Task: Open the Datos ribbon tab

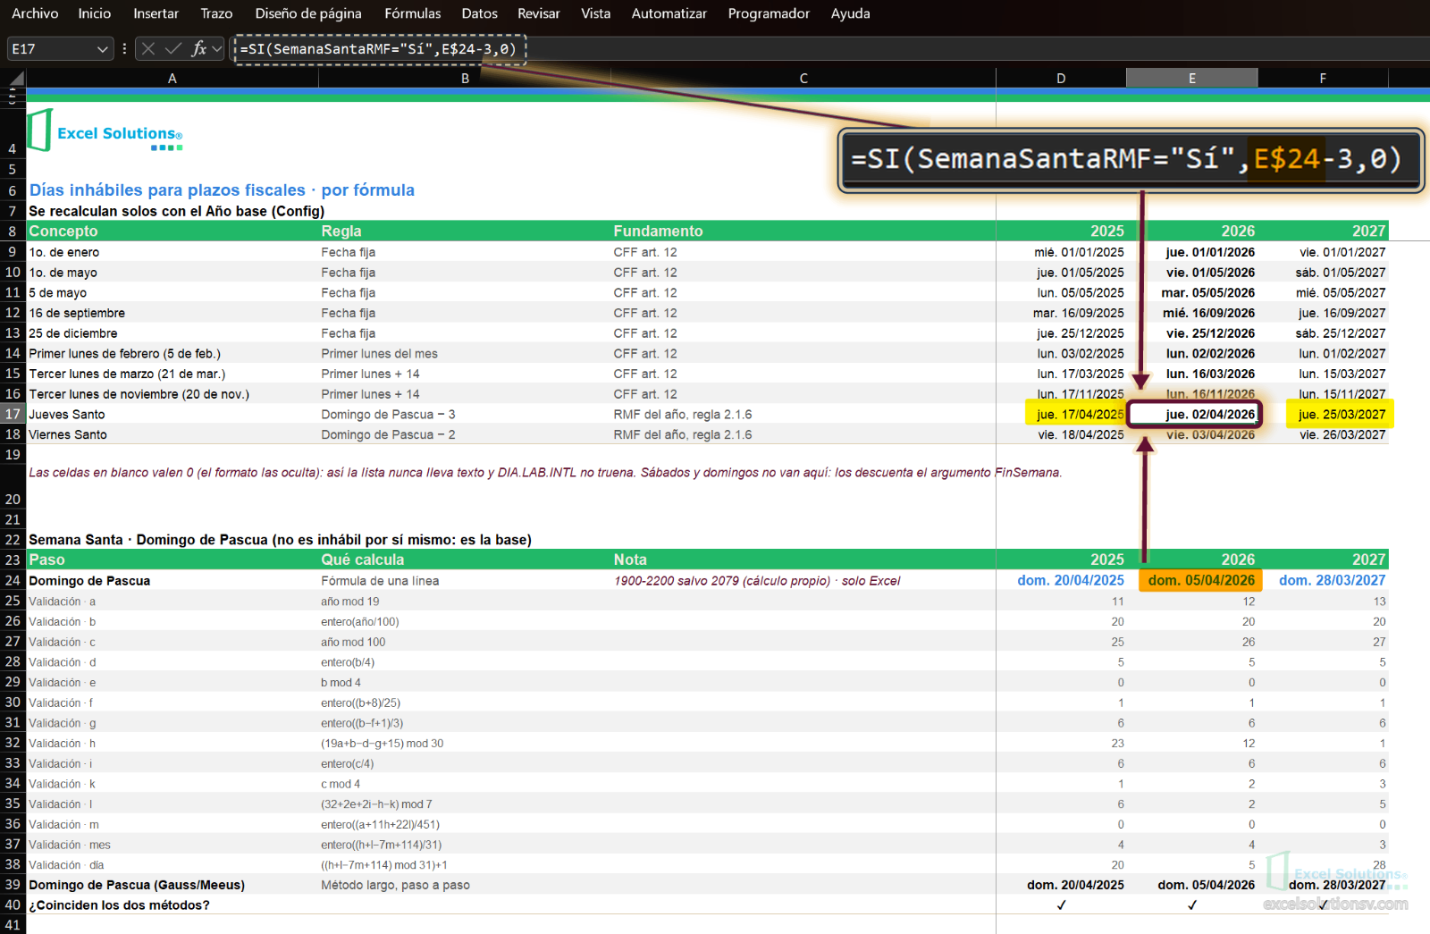Action: click(x=479, y=13)
